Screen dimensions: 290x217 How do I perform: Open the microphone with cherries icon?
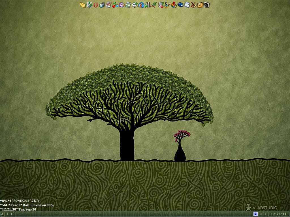(x=161, y=5)
